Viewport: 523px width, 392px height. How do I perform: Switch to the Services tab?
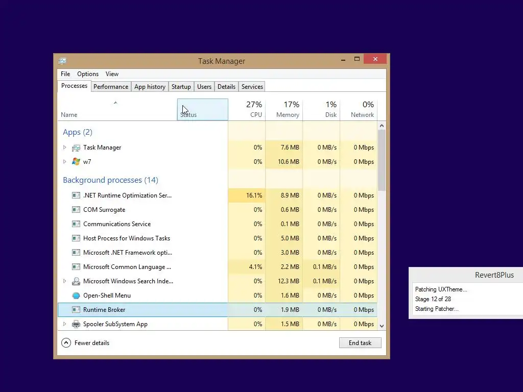252,87
